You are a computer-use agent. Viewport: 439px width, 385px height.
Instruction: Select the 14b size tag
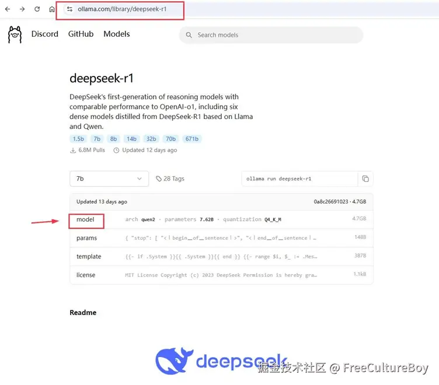click(131, 139)
